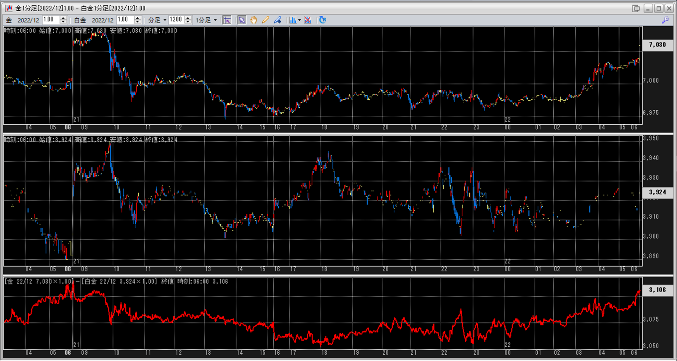
Task: Toggle the crosshair cursor display icon
Action: pos(227,20)
